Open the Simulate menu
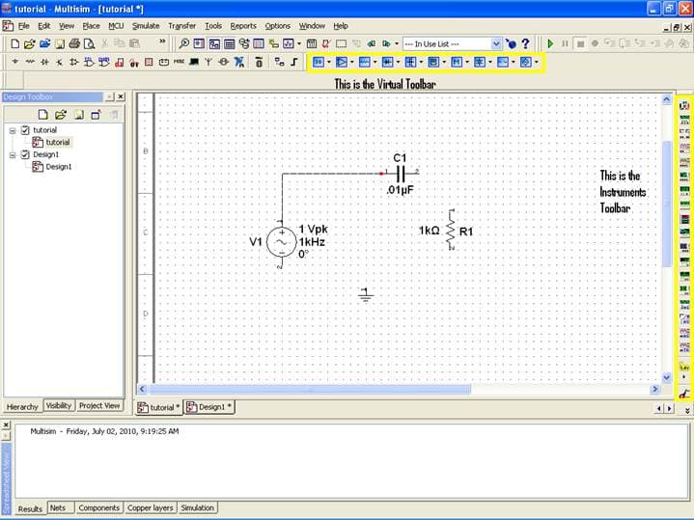The height and width of the screenshot is (520, 694). tap(146, 25)
